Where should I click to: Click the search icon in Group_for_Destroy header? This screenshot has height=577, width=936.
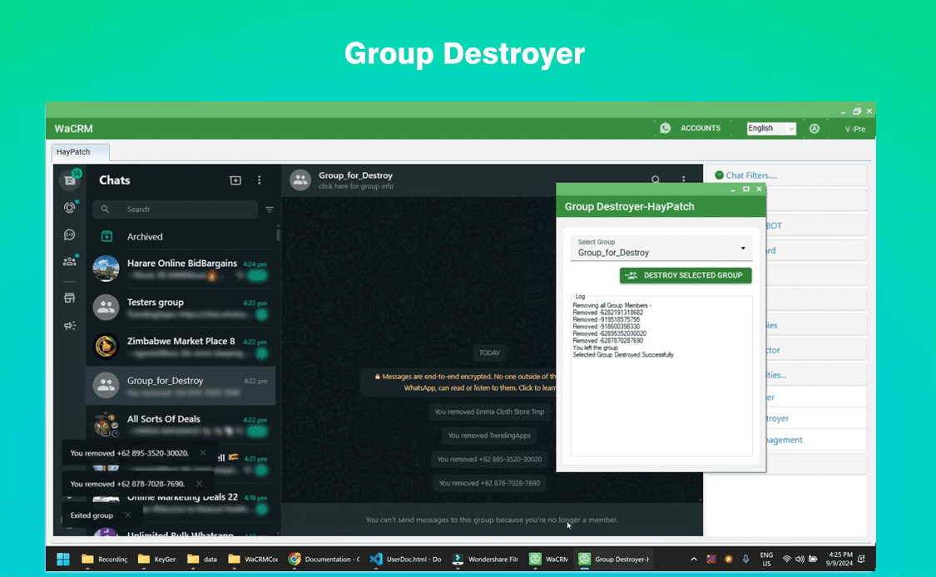click(x=656, y=180)
